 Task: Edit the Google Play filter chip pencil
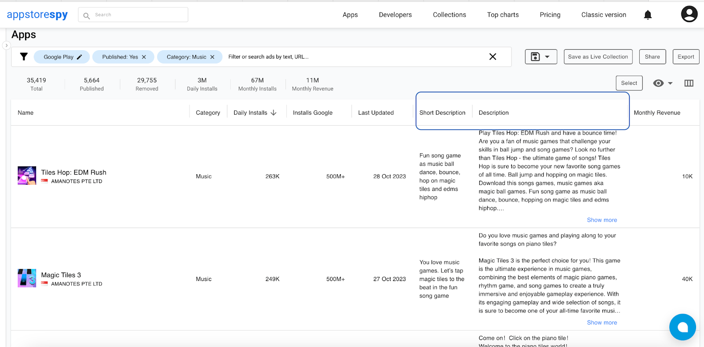pyautogui.click(x=79, y=57)
